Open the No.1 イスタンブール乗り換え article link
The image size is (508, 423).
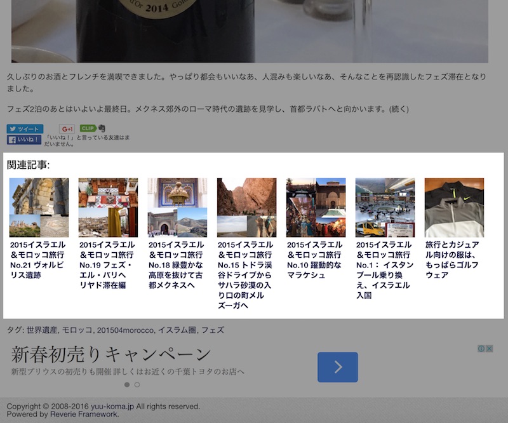pos(384,270)
